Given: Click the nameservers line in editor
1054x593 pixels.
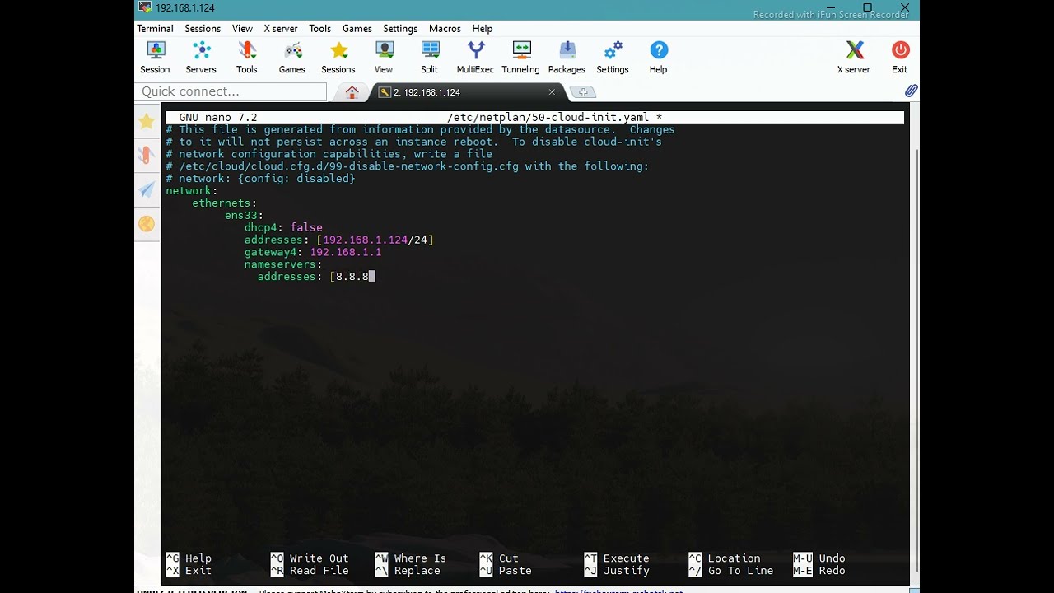Looking at the screenshot, I should [283, 264].
